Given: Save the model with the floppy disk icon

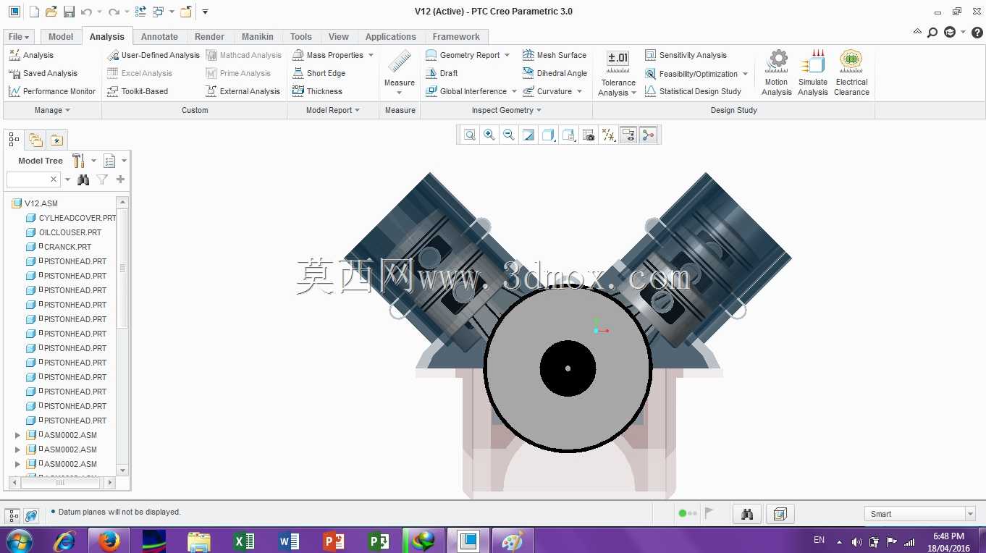Looking at the screenshot, I should pyautogui.click(x=69, y=12).
